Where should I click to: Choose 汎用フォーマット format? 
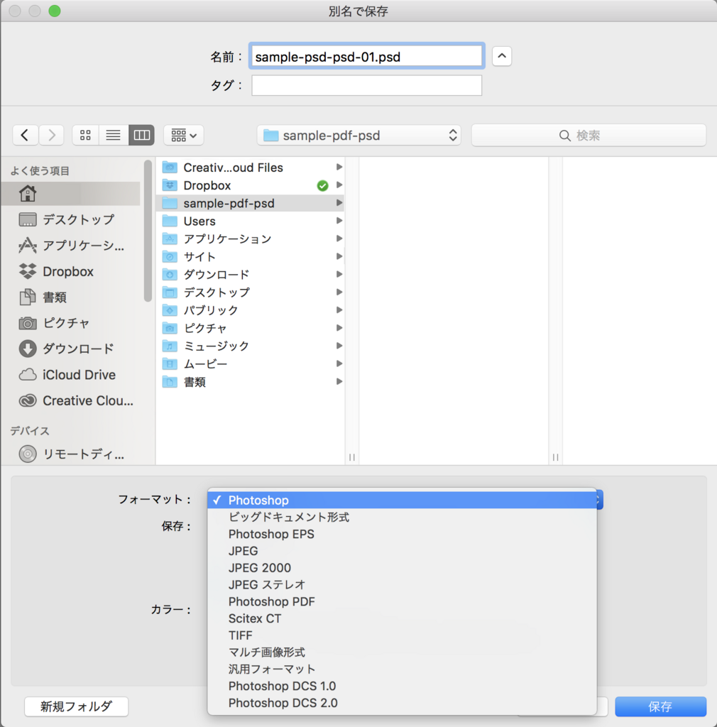(403, 669)
